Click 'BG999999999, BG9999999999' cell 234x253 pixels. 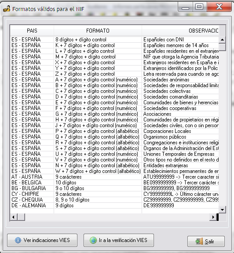180,188
